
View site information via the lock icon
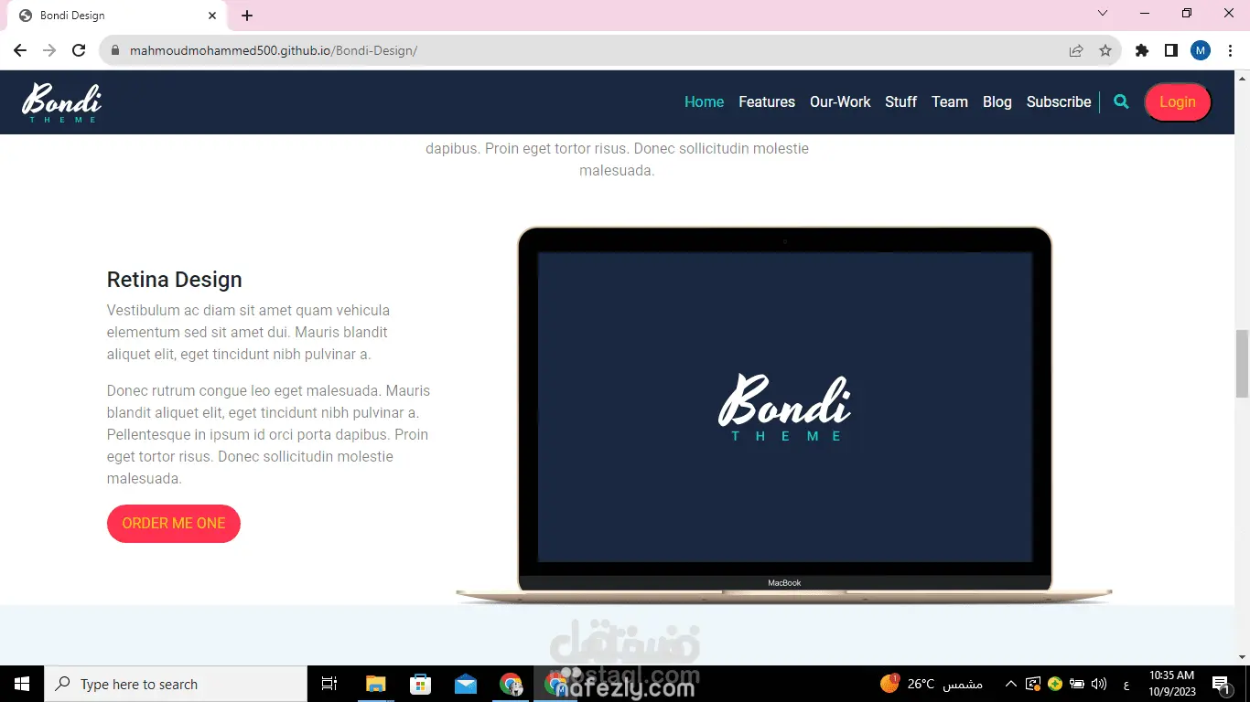coord(115,50)
